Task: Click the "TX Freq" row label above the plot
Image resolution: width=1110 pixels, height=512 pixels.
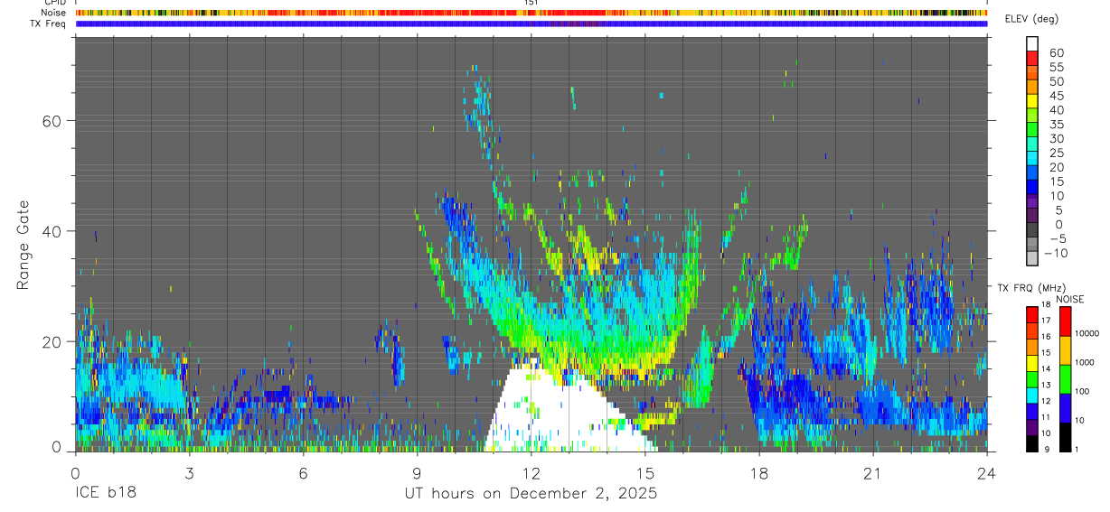Action: coord(49,23)
